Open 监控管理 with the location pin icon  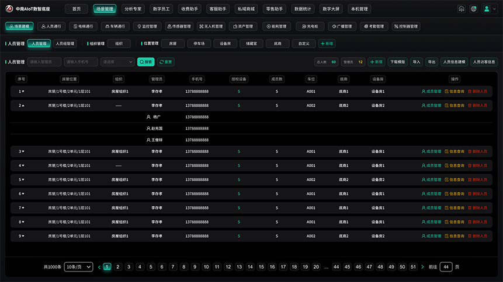(147, 26)
